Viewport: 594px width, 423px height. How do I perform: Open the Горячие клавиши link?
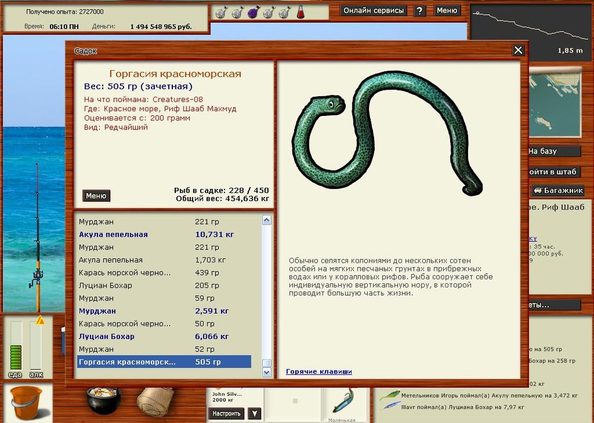[319, 371]
